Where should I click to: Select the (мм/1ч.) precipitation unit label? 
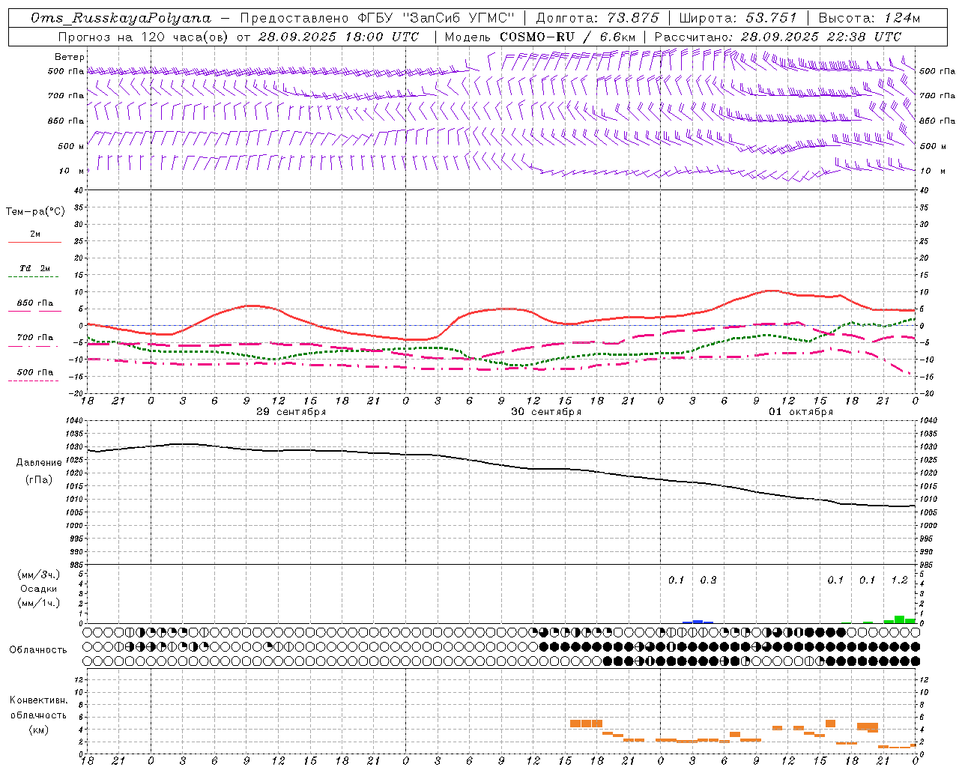coord(39,603)
